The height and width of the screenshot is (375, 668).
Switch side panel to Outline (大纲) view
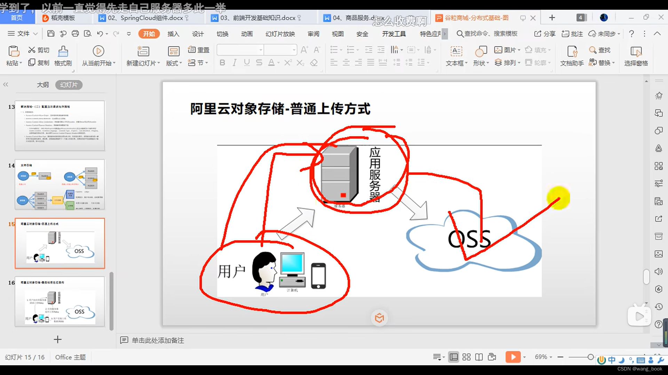[x=43, y=85]
